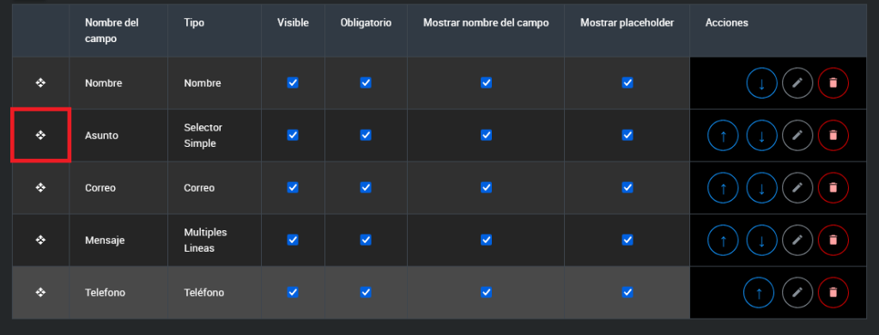Toggle Mostrar placeholder for the Mensaje field

tap(627, 240)
